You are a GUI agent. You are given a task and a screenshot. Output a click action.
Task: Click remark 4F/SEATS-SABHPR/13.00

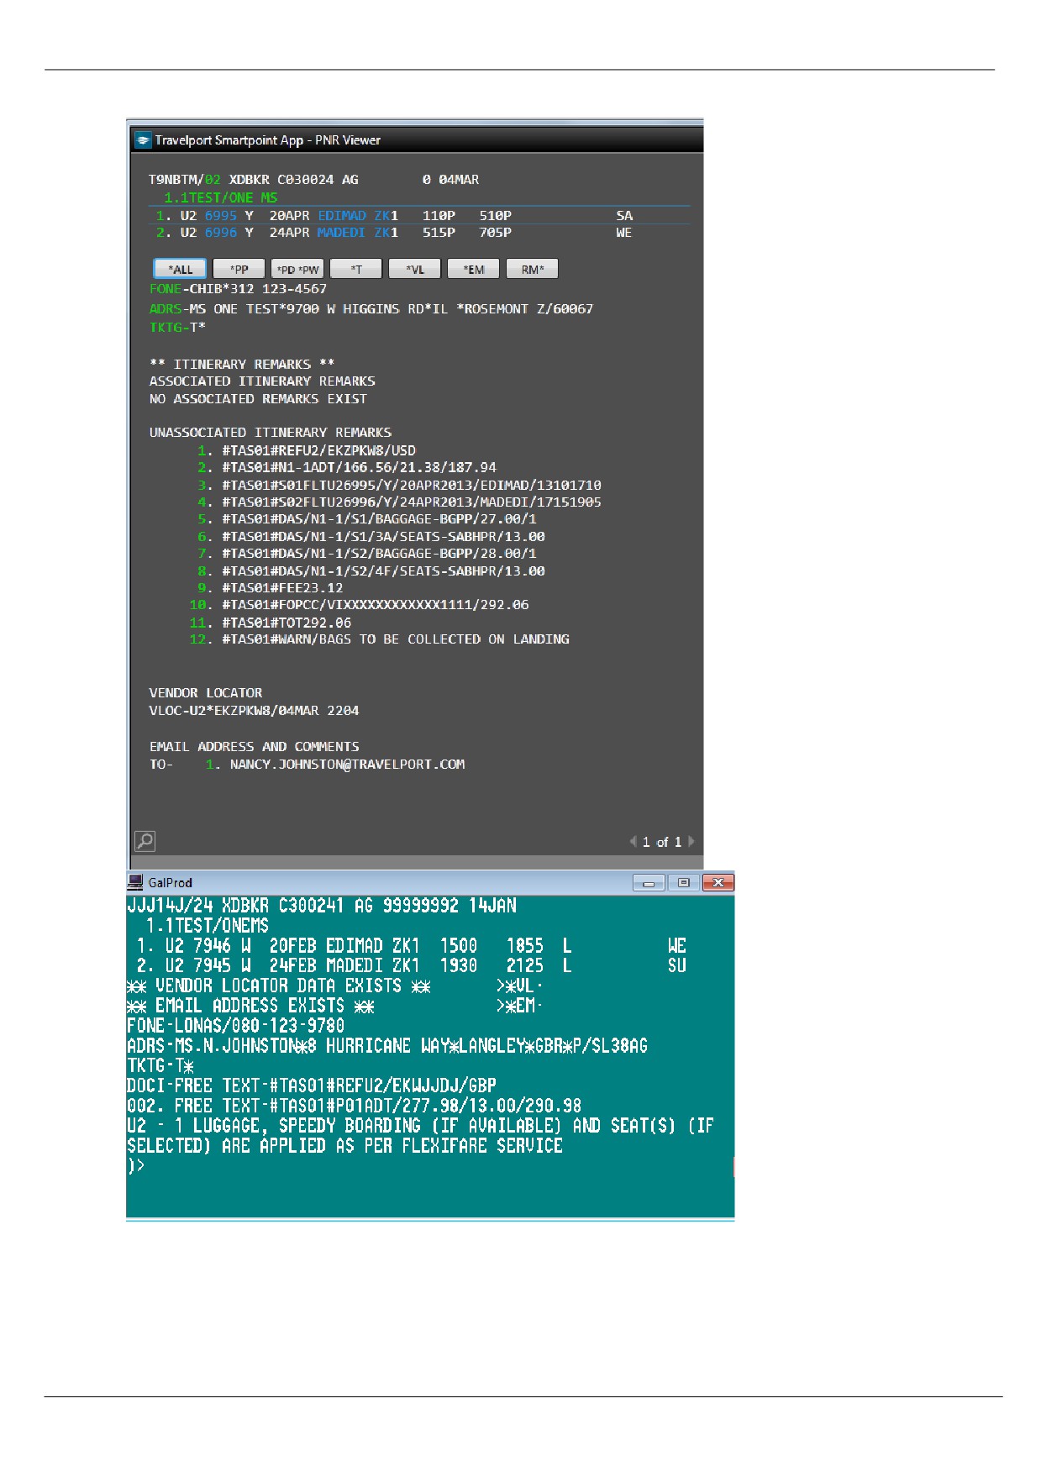[383, 570]
